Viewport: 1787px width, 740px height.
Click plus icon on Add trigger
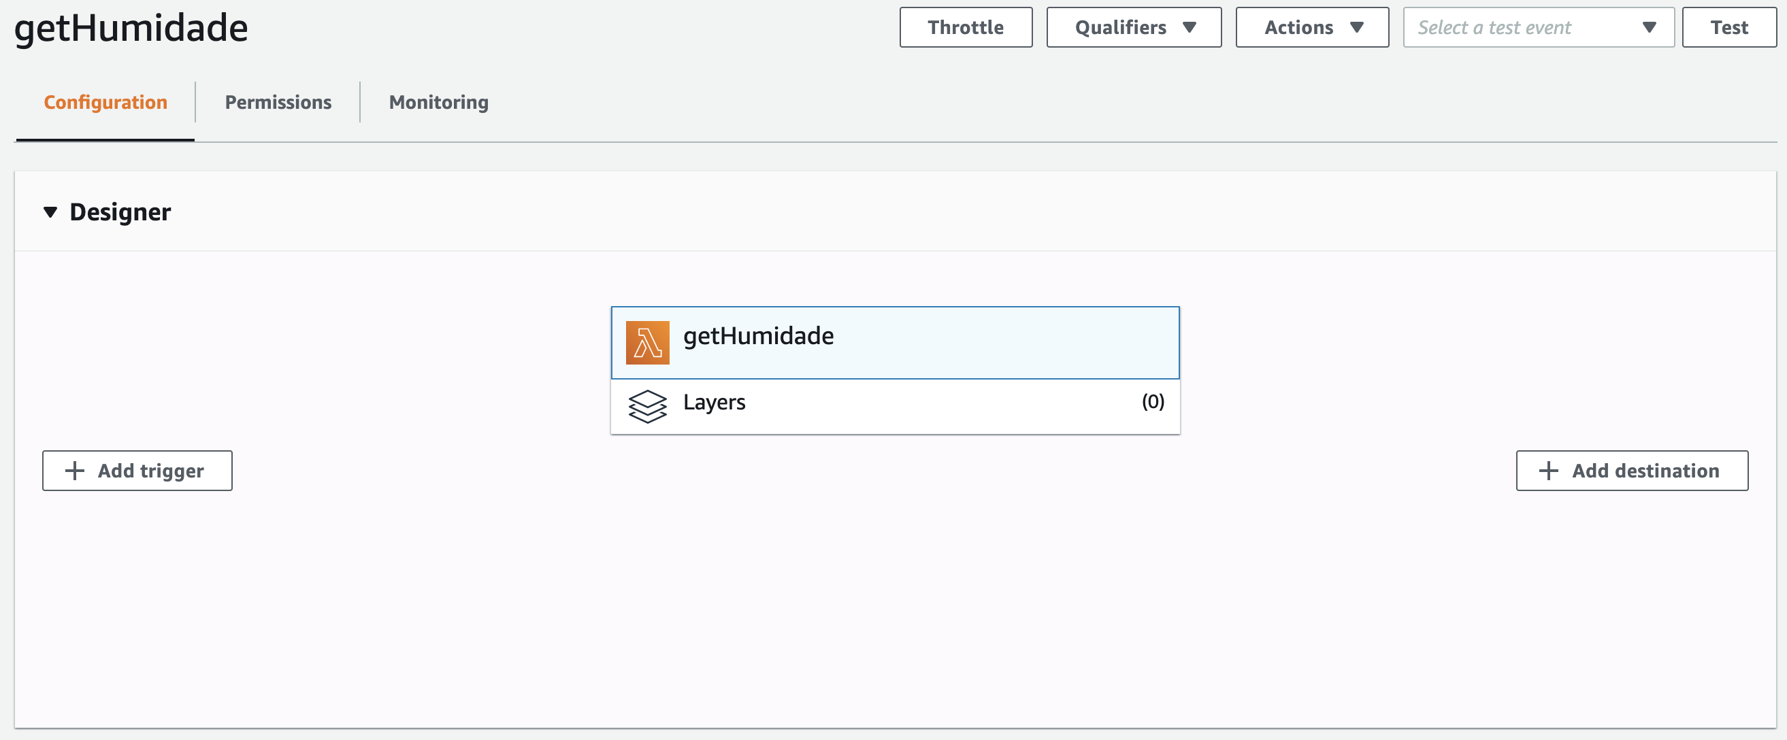[x=74, y=471]
